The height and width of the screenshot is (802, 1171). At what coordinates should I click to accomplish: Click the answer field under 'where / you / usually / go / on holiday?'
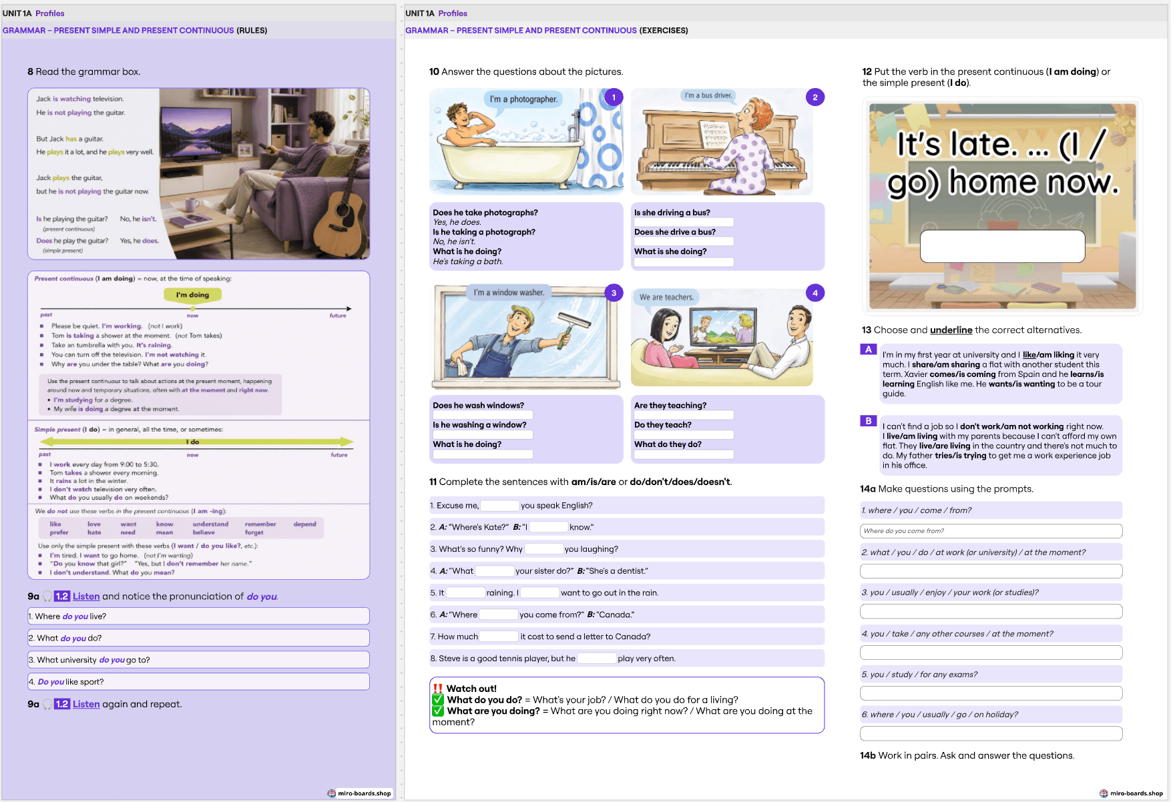(x=991, y=734)
